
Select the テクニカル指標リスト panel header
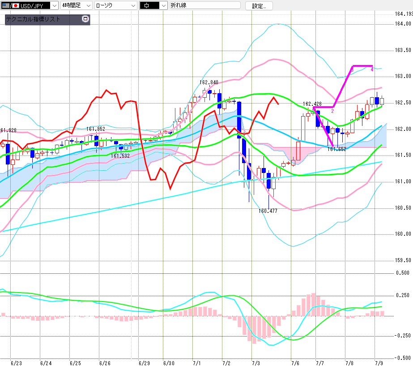43,19
